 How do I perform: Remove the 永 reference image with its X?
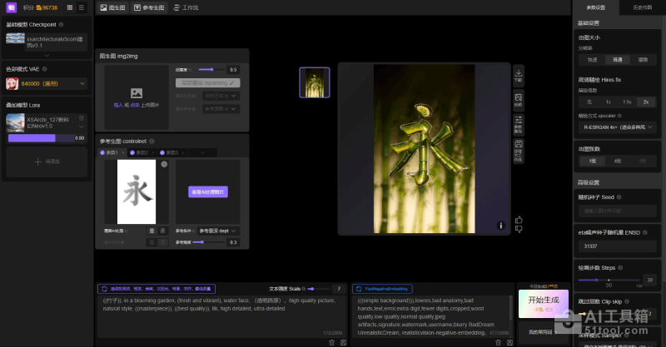pyautogui.click(x=164, y=165)
